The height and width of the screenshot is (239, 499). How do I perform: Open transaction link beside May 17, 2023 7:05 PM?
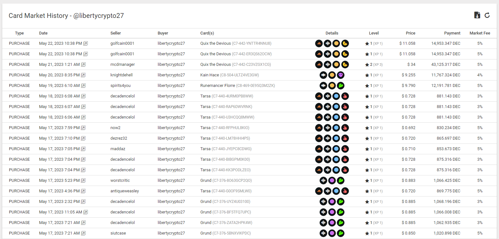(83, 149)
